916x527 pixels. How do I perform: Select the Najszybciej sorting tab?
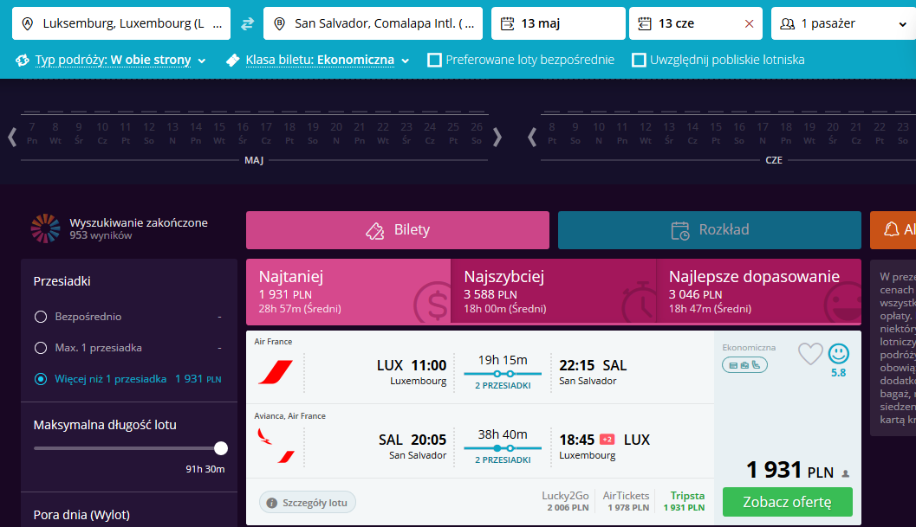tap(553, 292)
